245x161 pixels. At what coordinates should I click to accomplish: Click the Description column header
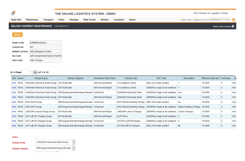[189, 78]
